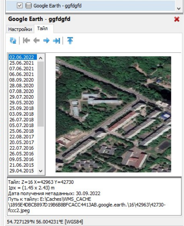Select date 07.06.2021
This screenshot has width=184, height=226.
click(x=22, y=69)
